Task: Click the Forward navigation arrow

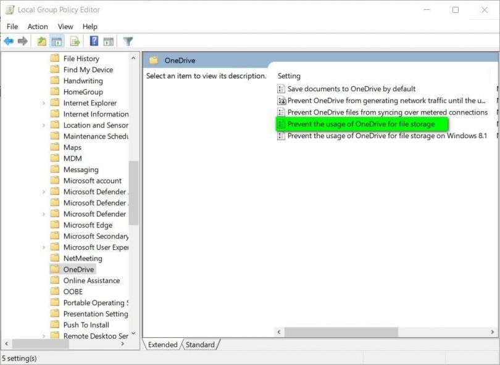Action: 23,41
